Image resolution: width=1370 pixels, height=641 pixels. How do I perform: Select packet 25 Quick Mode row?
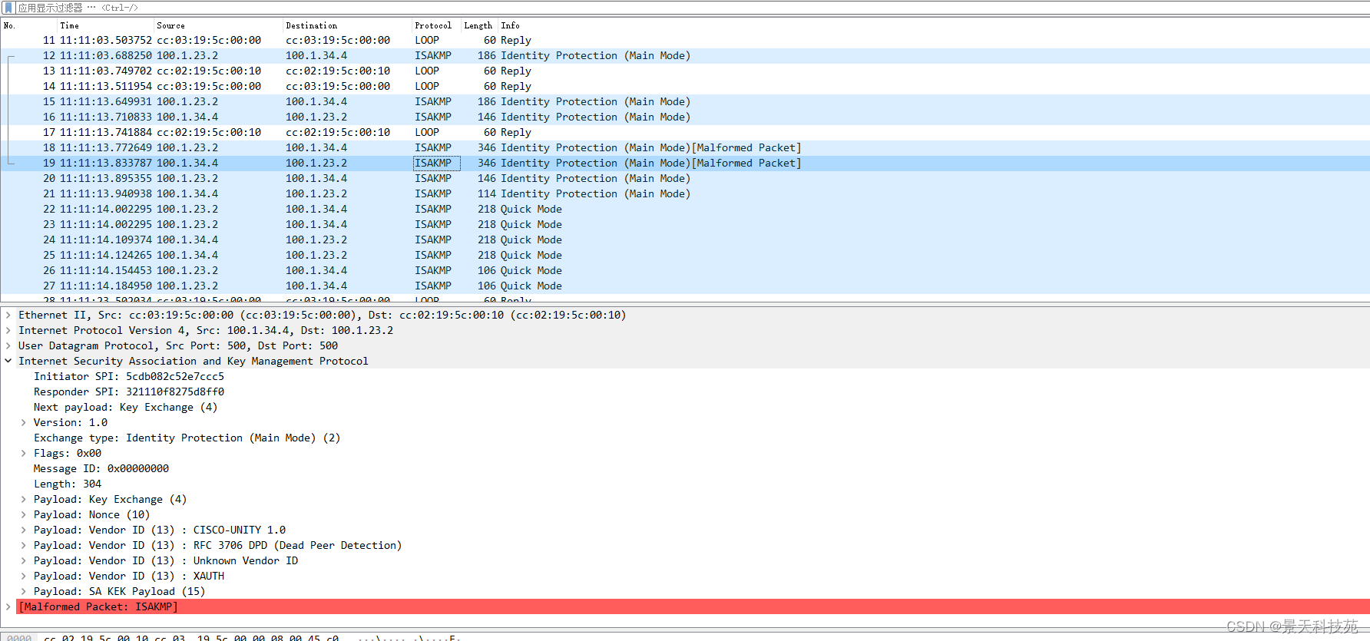[685, 255]
